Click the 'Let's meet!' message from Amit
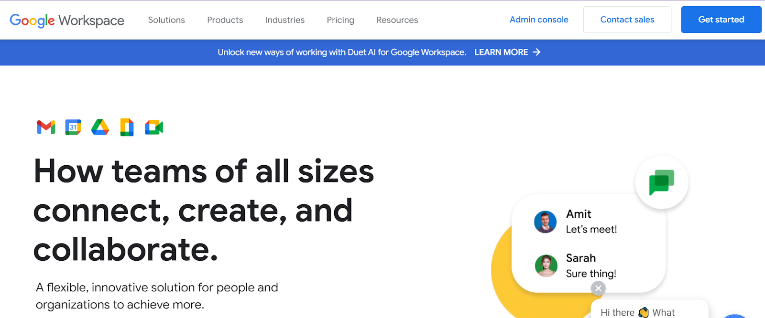Viewport: 765px width, 318px height. (591, 230)
